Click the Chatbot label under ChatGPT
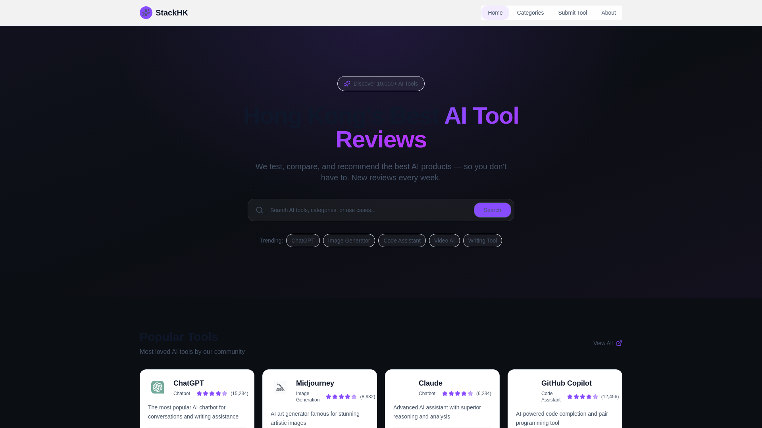This screenshot has width=762, height=428. 182,394
